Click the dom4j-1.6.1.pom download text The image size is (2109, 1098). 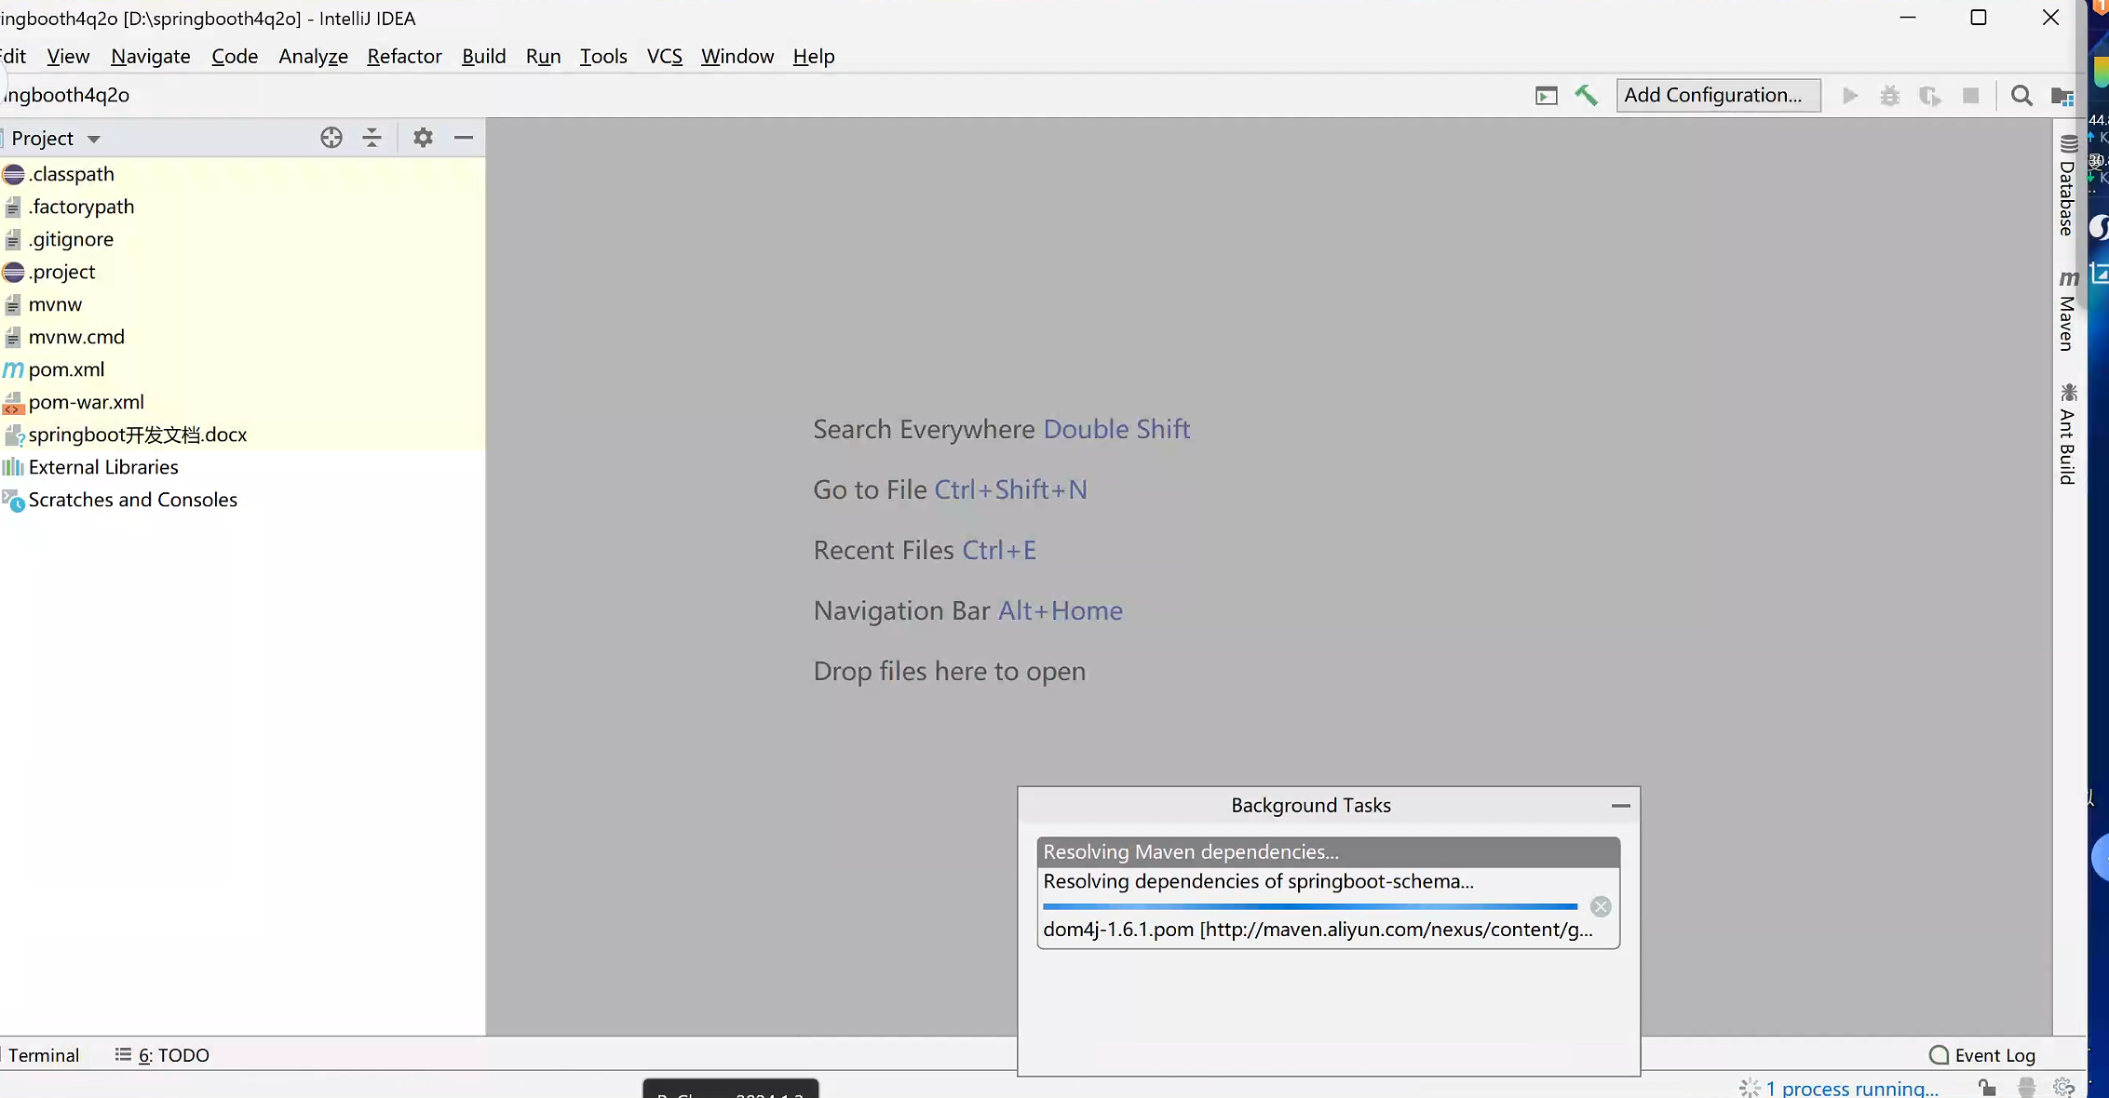[1318, 930]
